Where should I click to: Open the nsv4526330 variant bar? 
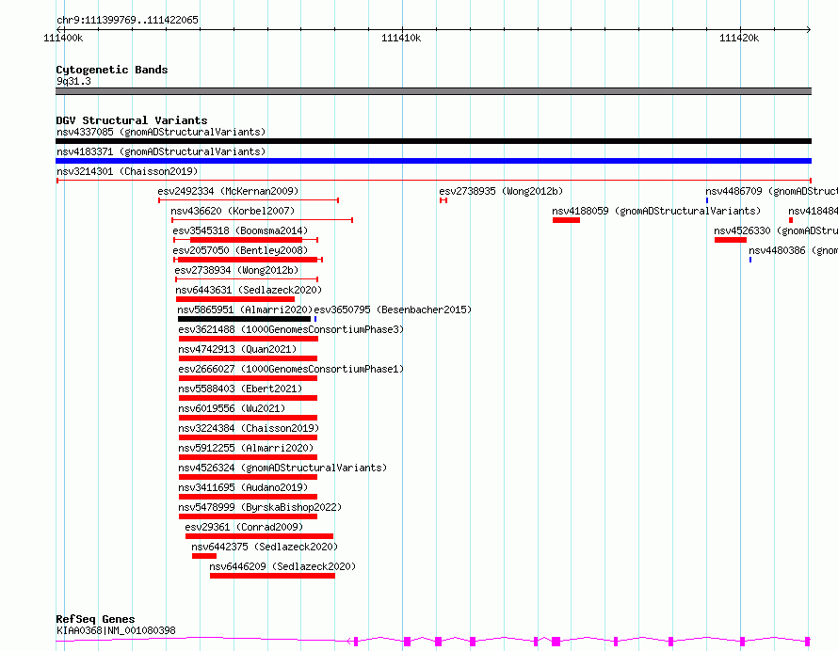[731, 240]
